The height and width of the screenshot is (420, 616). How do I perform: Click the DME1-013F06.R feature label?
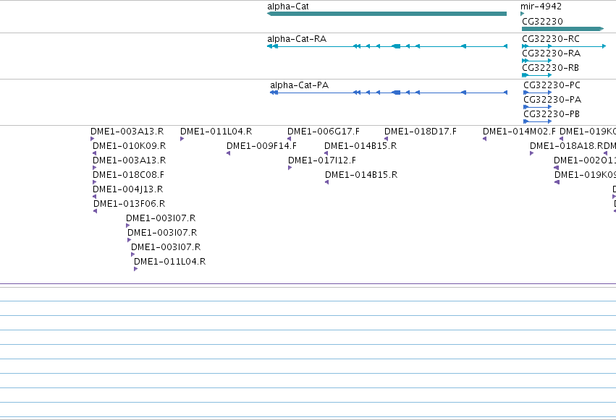(130, 204)
